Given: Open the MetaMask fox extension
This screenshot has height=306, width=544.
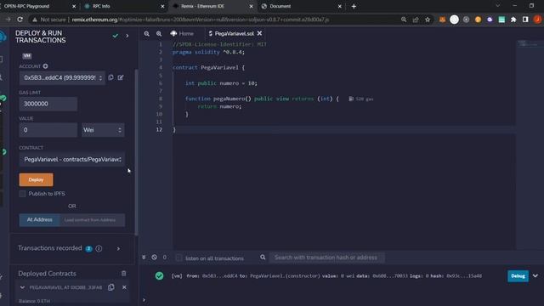Looking at the screenshot, I should [442, 20].
